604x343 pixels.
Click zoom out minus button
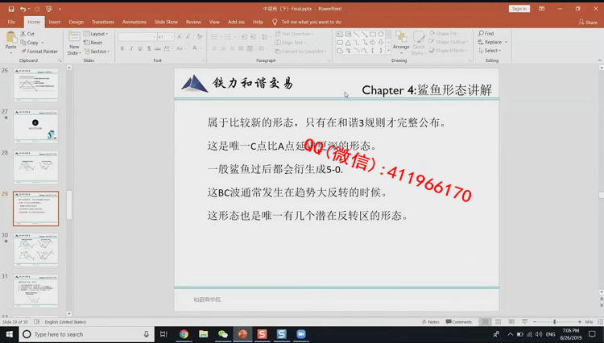(x=535, y=322)
